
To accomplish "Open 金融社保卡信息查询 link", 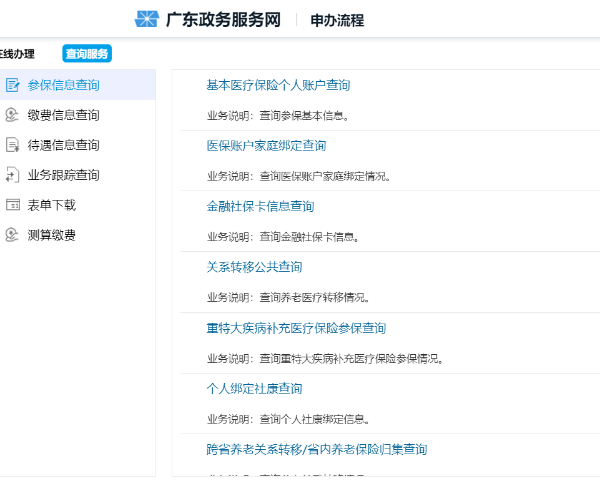I will click(x=260, y=206).
